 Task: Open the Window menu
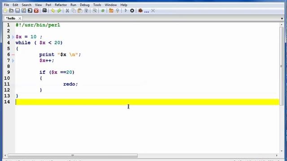[x=111, y=5]
